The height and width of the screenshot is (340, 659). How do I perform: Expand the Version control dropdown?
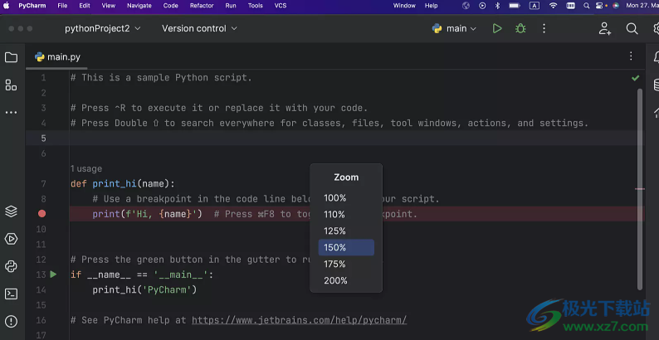coord(199,28)
